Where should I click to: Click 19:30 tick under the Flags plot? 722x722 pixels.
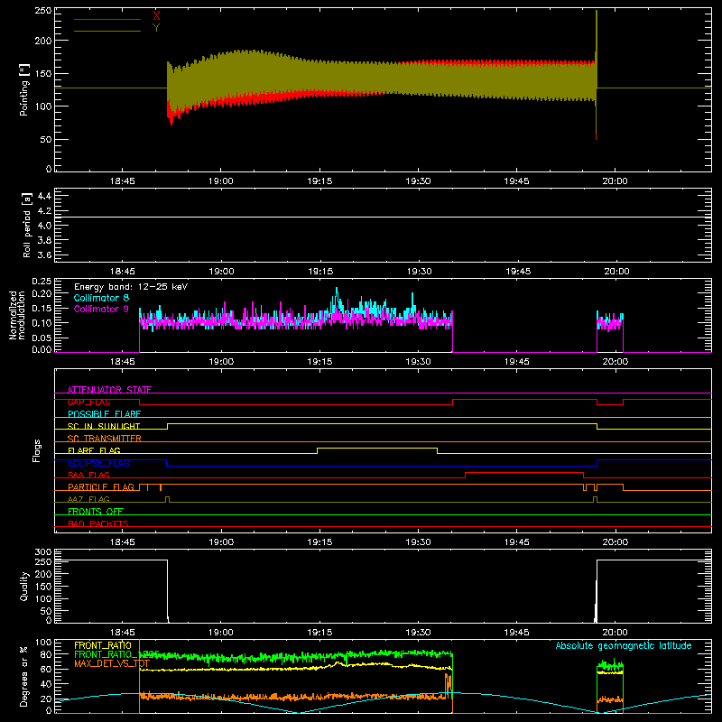[x=418, y=542]
